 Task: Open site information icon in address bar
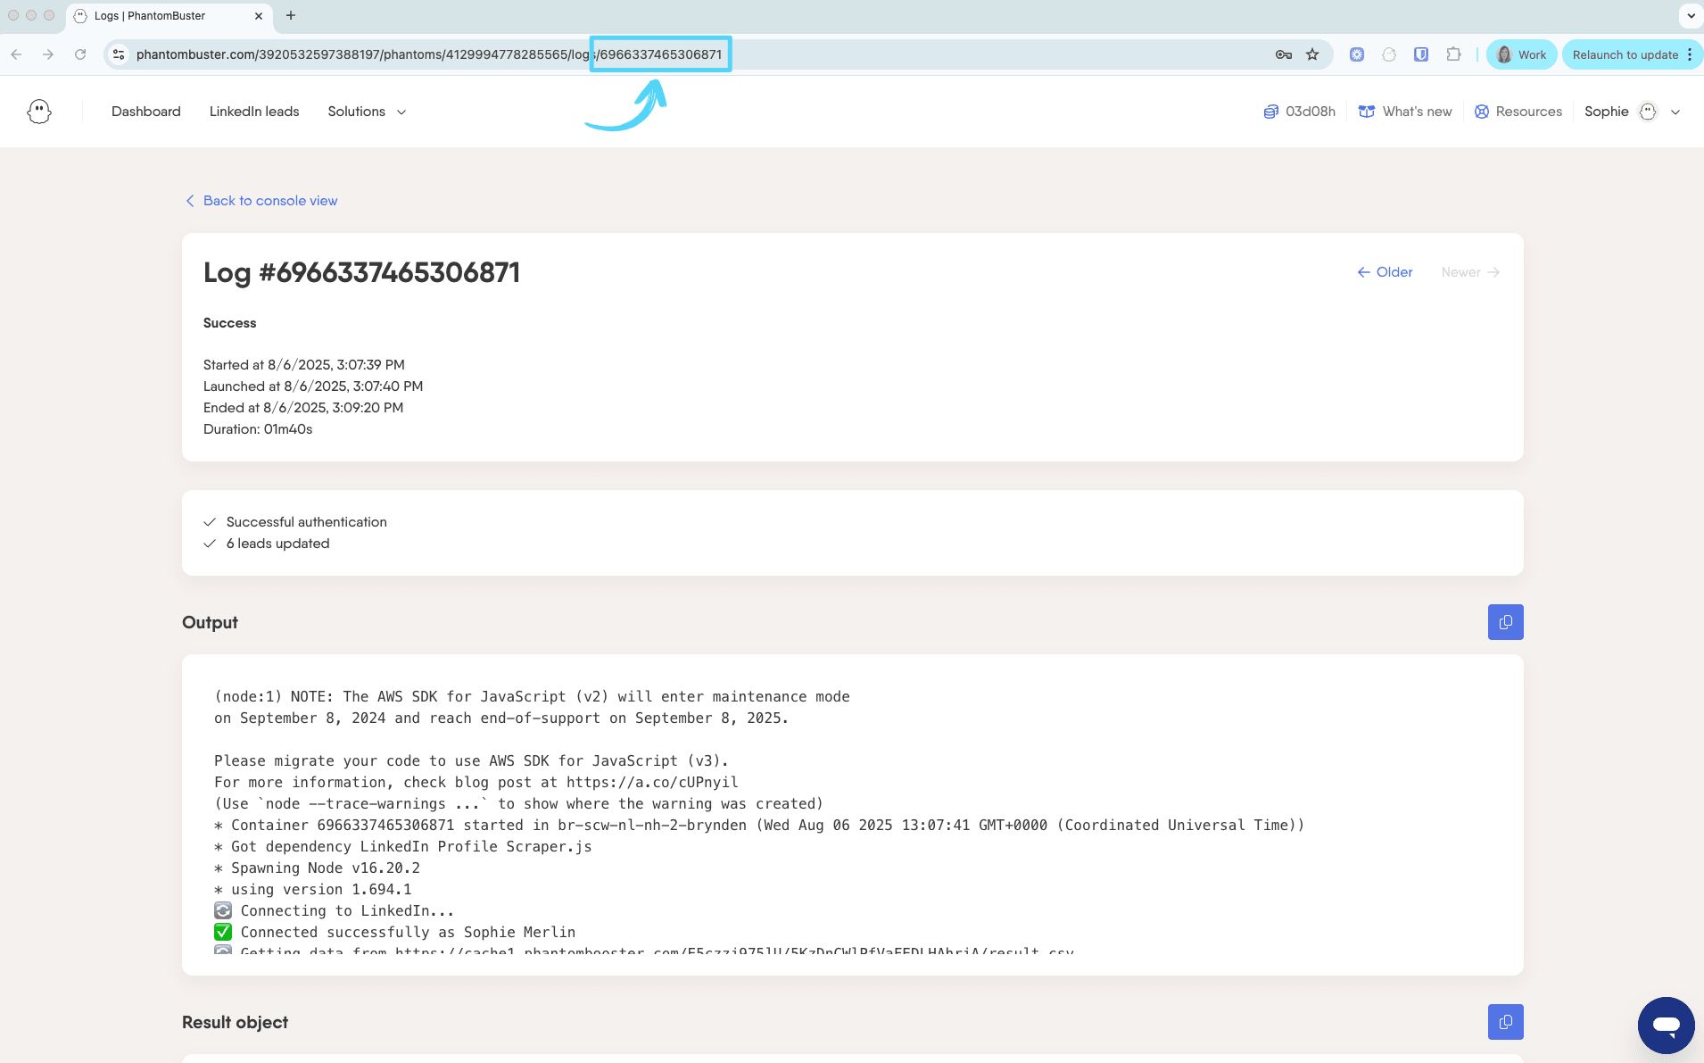point(119,54)
